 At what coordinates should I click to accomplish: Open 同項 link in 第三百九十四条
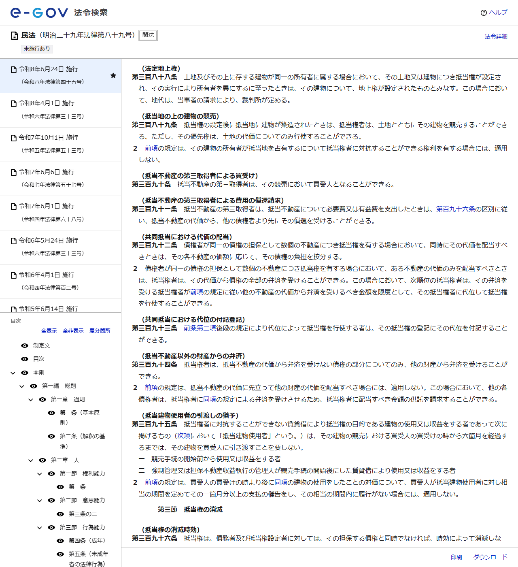pos(210,399)
